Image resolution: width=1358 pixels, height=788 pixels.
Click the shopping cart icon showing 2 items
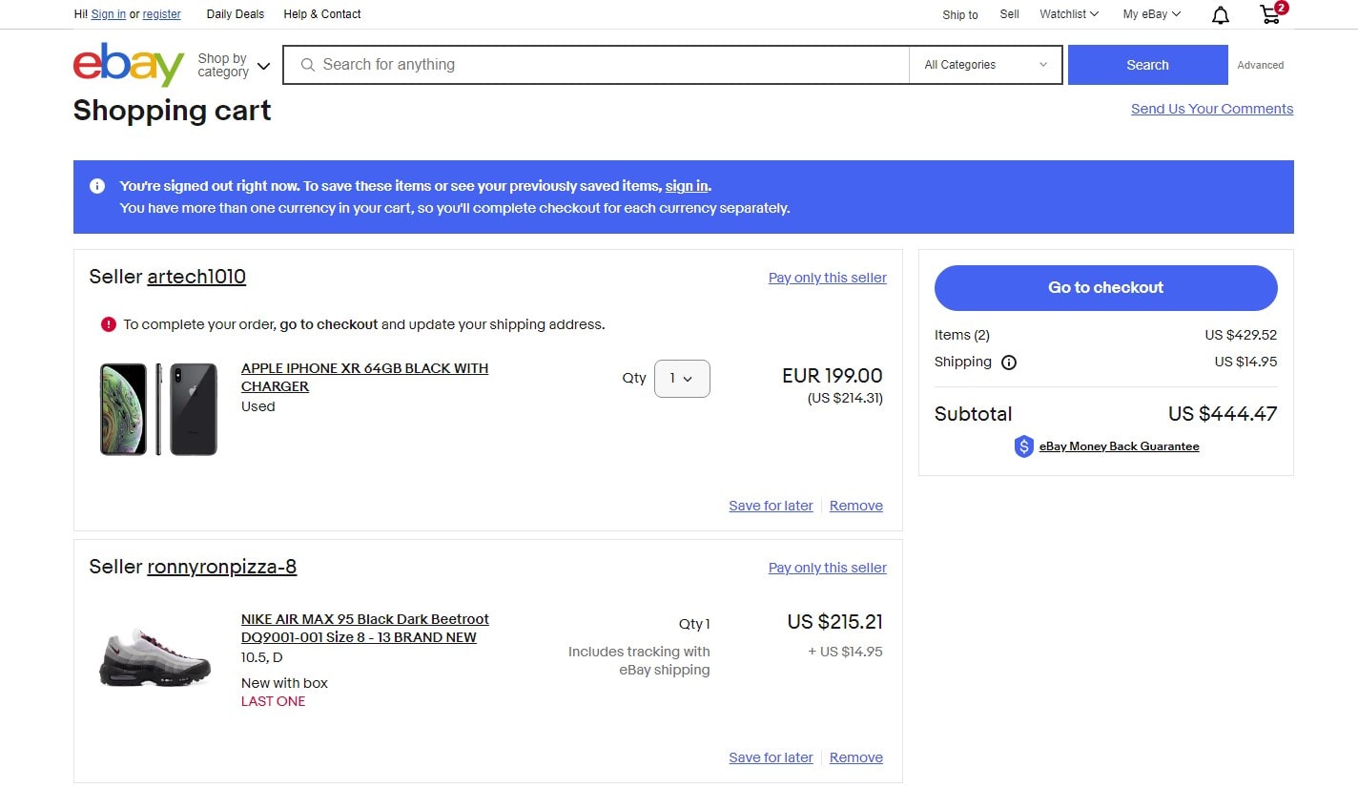[x=1269, y=14]
